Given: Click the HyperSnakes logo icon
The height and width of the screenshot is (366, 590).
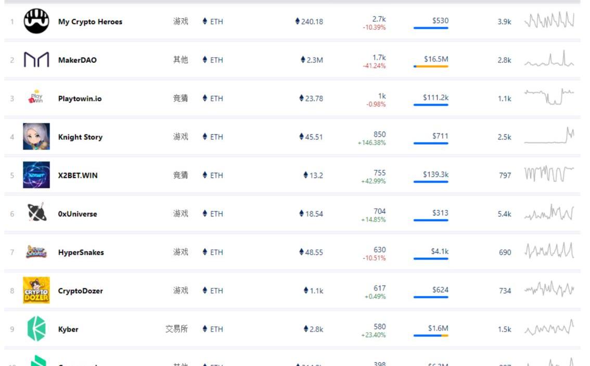Looking at the screenshot, I should point(36,252).
